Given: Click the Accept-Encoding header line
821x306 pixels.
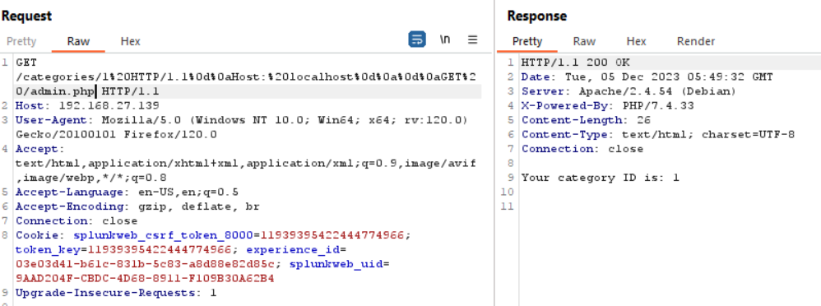Looking at the screenshot, I should pos(137,206).
